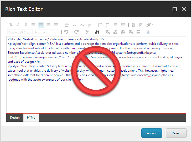Image resolution: width=192 pixels, height=142 pixels.
Task: Outdent the paragraph
Action: pos(123,25)
